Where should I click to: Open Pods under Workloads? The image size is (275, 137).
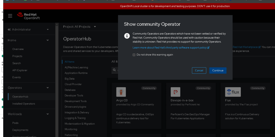pyautogui.click(x=15, y=123)
